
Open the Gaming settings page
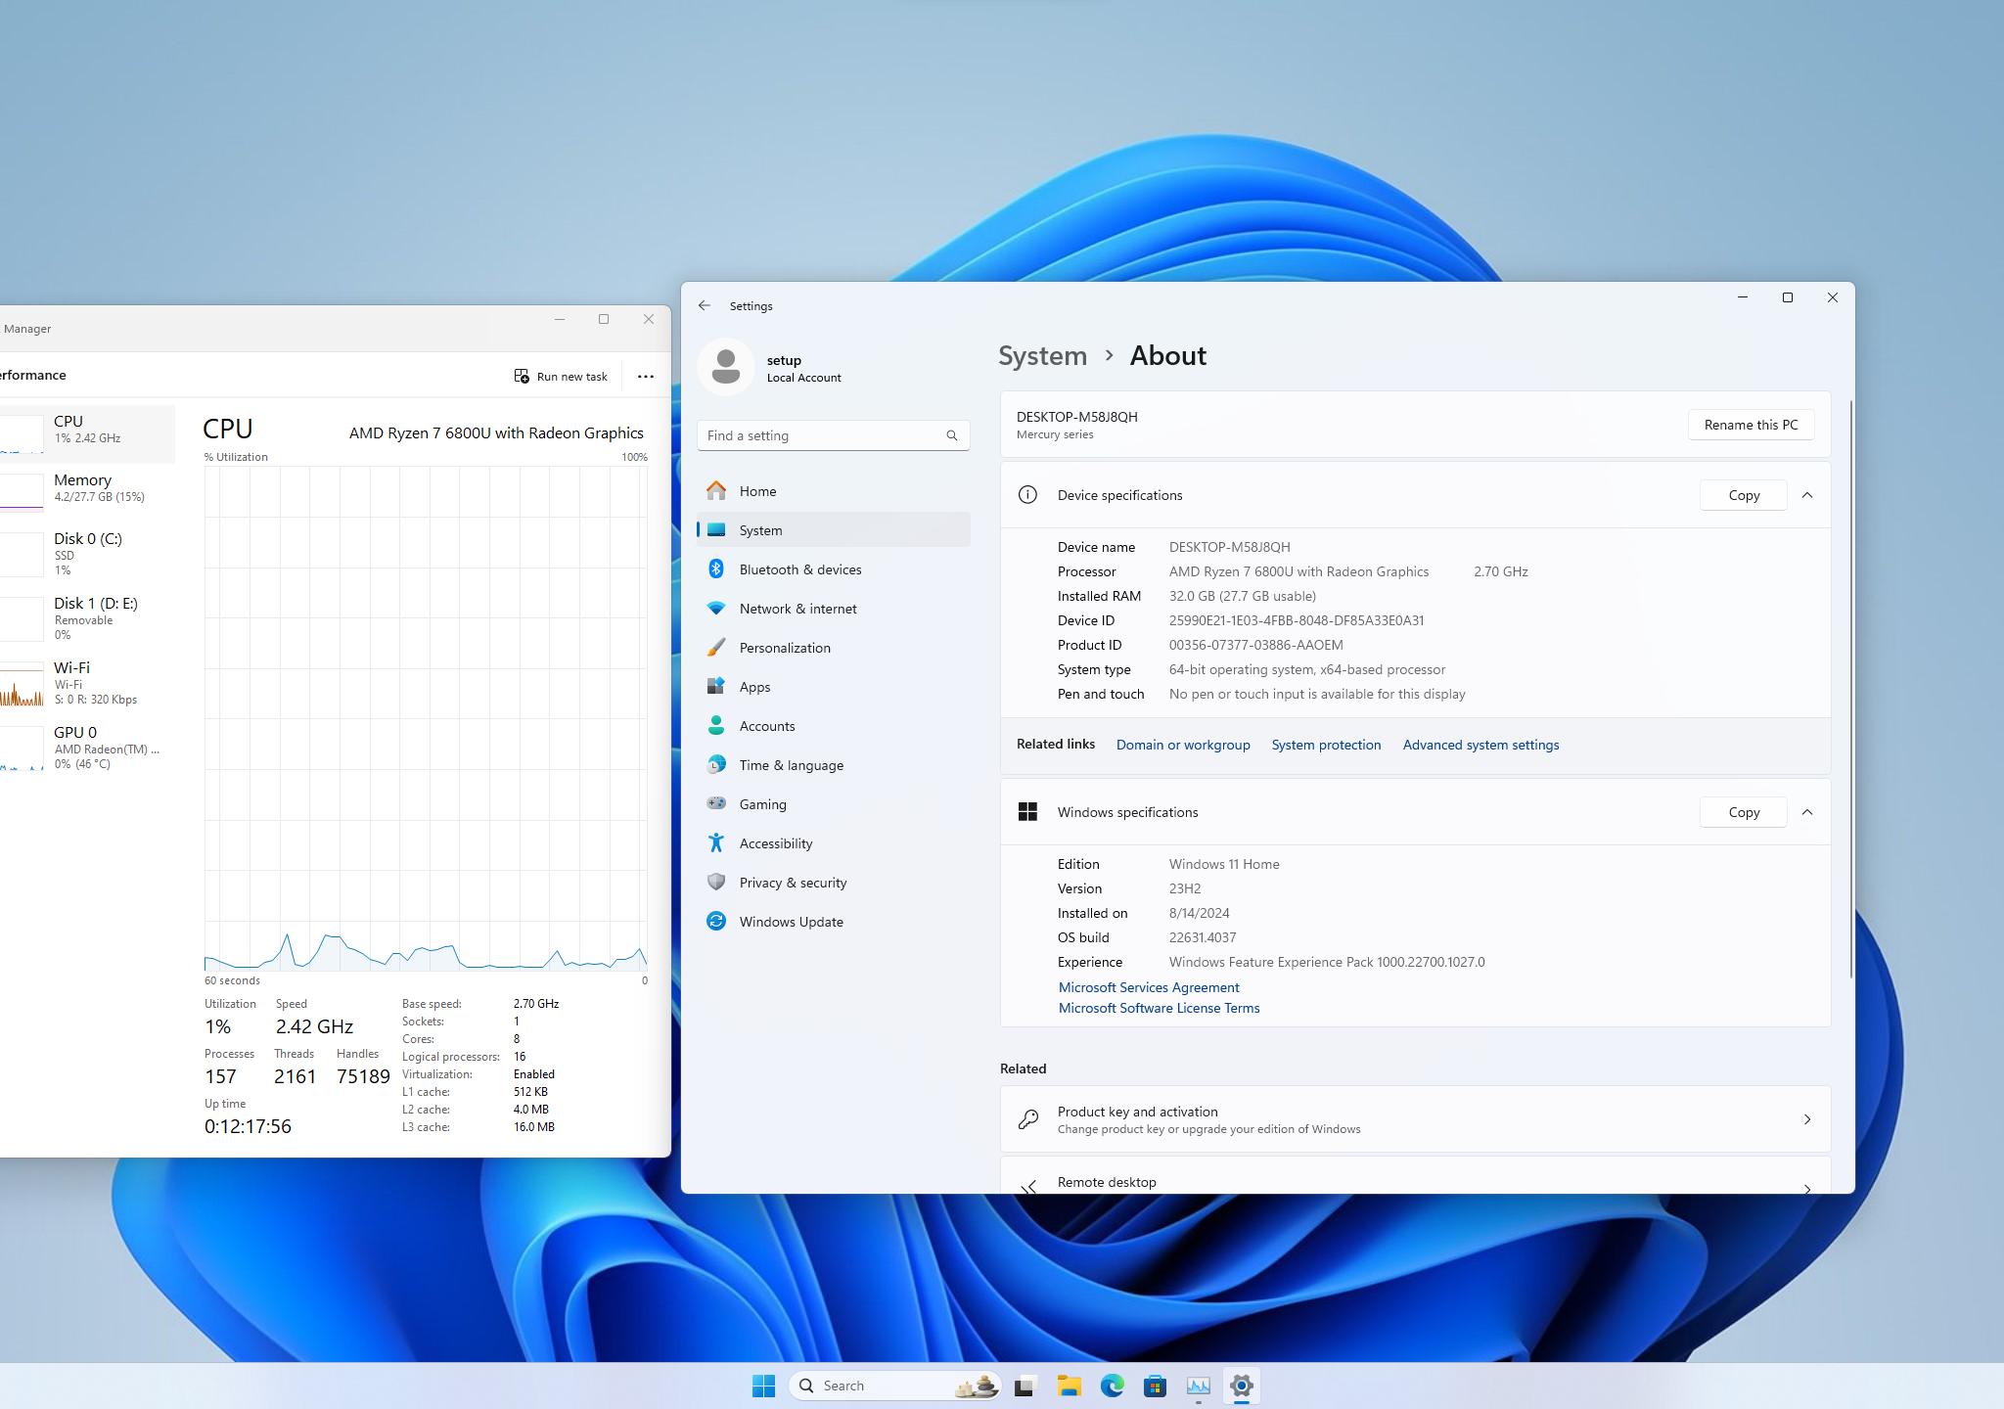click(x=762, y=804)
